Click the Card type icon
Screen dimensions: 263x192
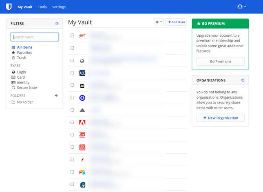[13, 77]
